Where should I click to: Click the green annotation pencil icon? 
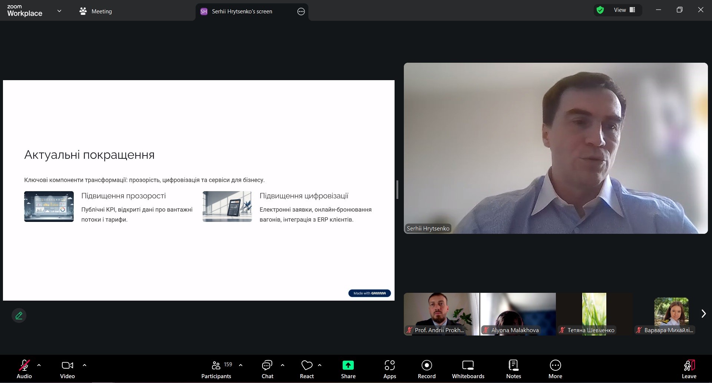(x=19, y=315)
